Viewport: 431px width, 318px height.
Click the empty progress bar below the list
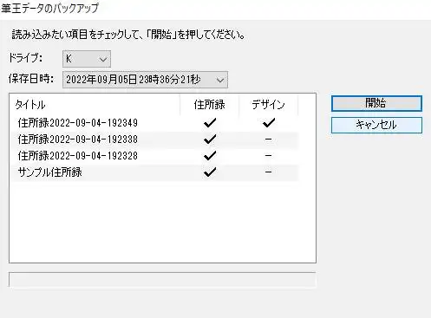pyautogui.click(x=162, y=280)
